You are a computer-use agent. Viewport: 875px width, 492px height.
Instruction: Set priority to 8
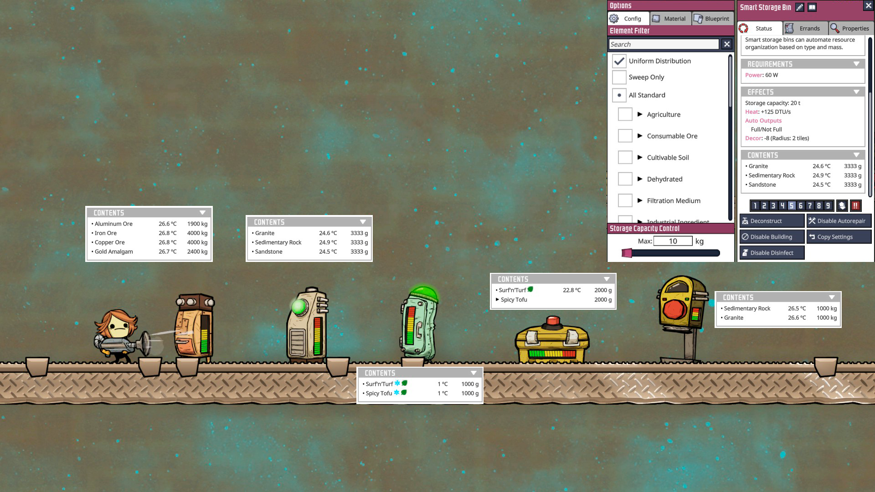tap(819, 206)
